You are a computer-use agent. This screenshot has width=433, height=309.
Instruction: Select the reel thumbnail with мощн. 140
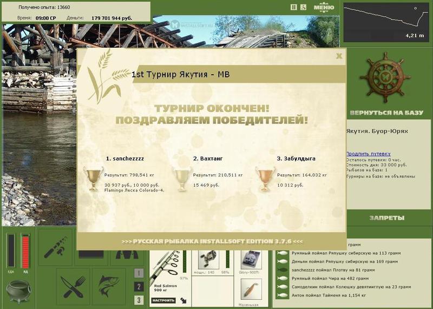[x=208, y=260]
